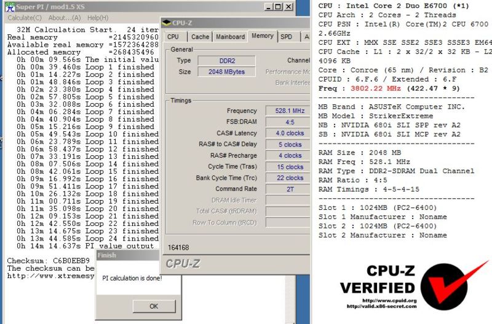Click the www.xtremesy URL in Super PI

(50, 276)
